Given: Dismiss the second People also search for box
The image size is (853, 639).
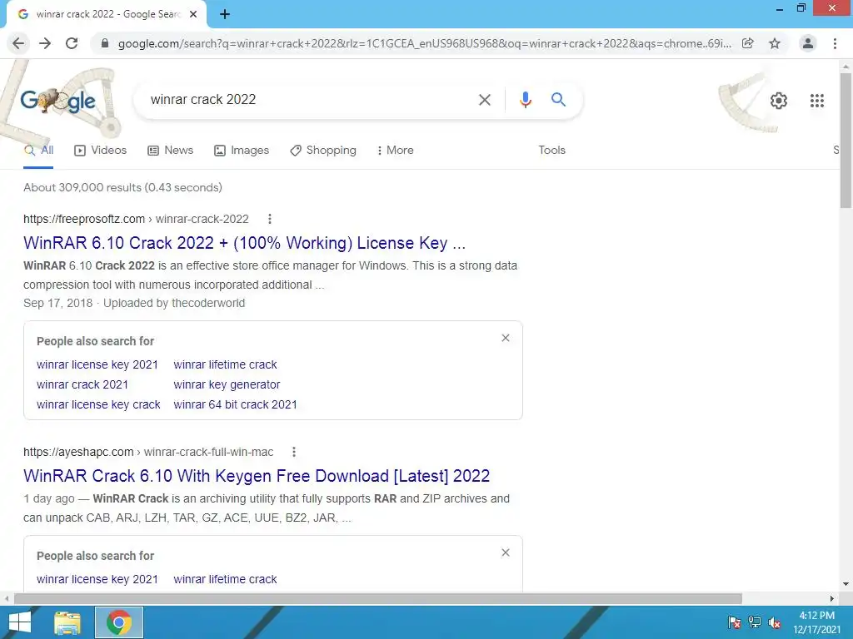Looking at the screenshot, I should (506, 552).
